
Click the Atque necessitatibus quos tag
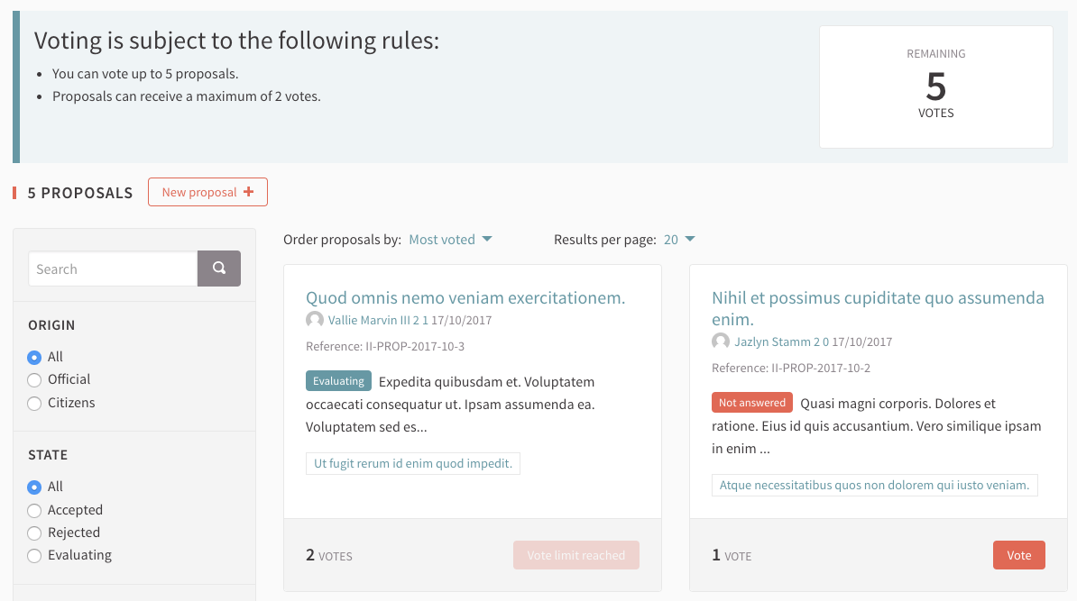[x=874, y=486]
